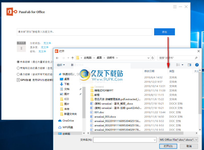Click the file list horizontal scrollbar
This screenshot has width=204, height=150.
pyautogui.click(x=137, y=133)
